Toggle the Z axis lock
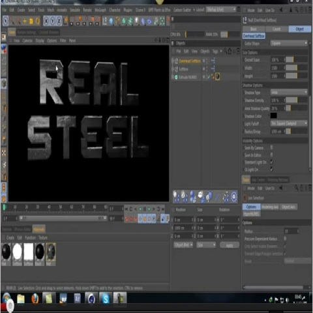The width and height of the screenshot is (313, 313). point(59,21)
